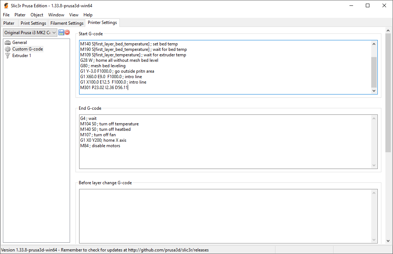Click the save preset floppy disk icon
Image resolution: width=393 pixels, height=254 pixels.
pos(61,33)
